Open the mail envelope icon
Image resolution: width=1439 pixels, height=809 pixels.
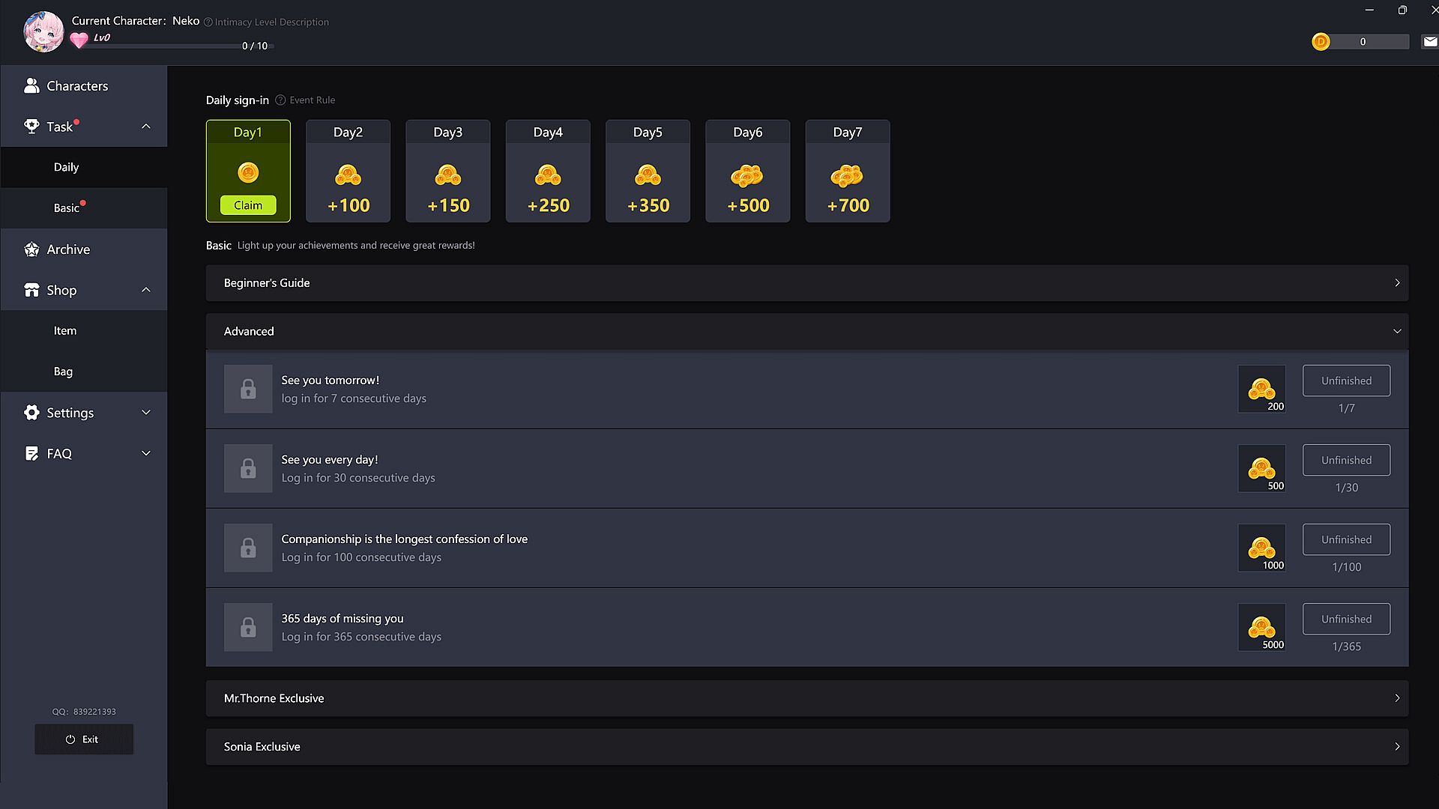[1429, 42]
